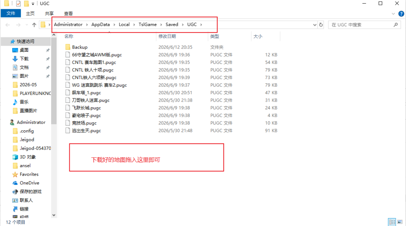Open the PLAYERUNKNO folder in sidebar
Screen dimensions: 406x226
[x=35, y=93]
